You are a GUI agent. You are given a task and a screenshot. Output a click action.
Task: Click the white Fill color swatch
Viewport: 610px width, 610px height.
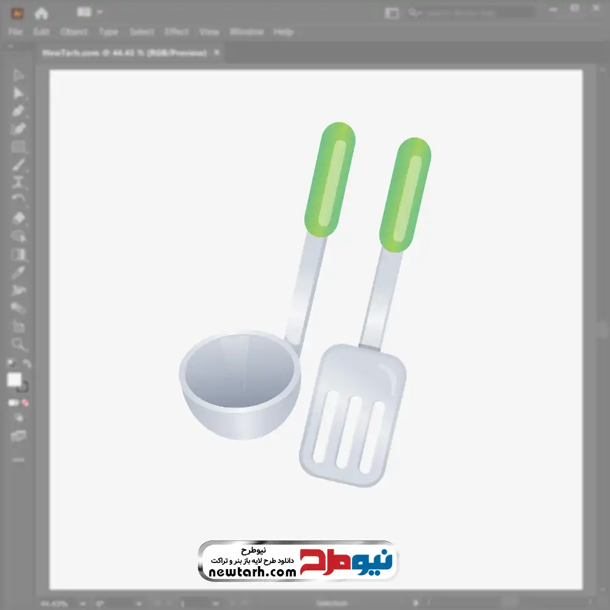point(15,379)
